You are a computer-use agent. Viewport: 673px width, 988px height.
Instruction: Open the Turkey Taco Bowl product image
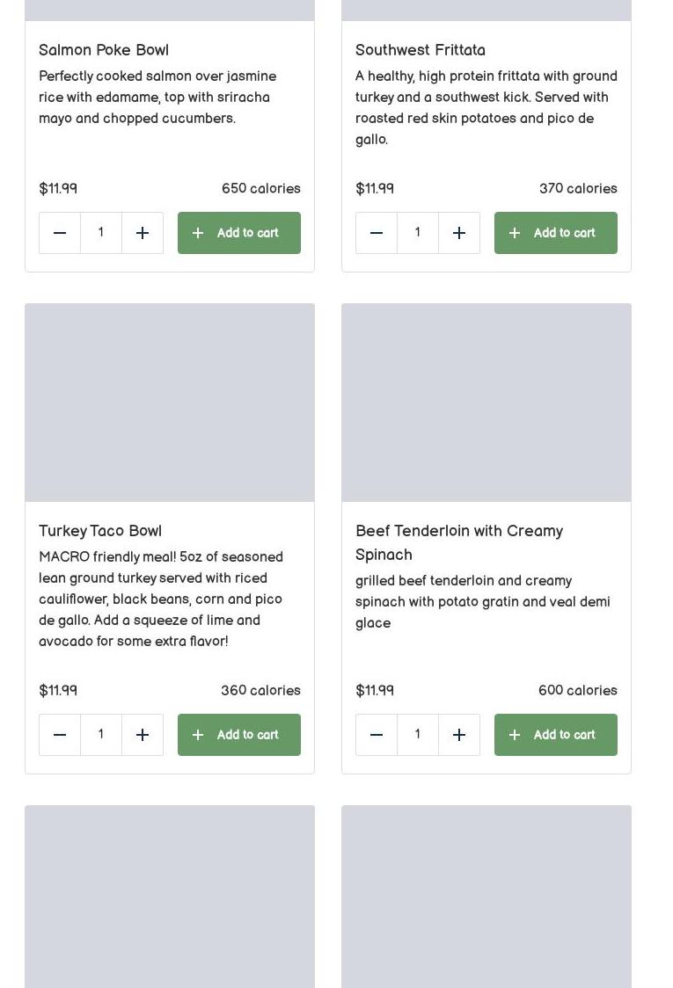click(170, 403)
